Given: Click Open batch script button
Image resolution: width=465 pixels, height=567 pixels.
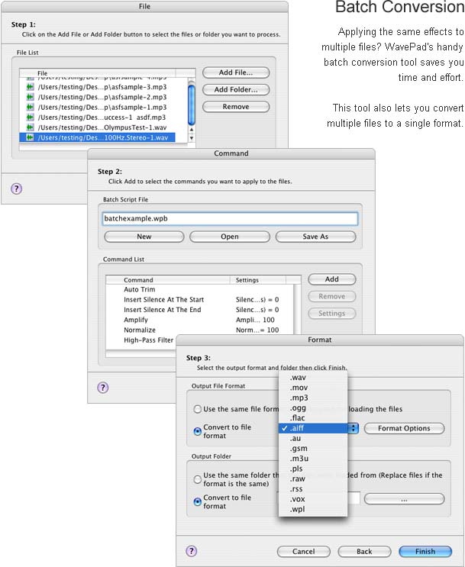Looking at the screenshot, I should point(230,237).
